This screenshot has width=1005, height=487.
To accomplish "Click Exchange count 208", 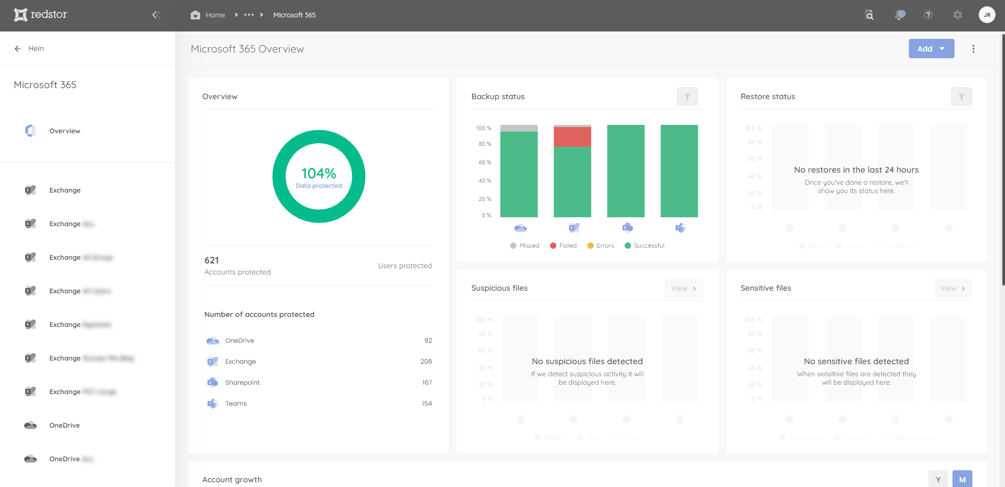I will (426, 362).
